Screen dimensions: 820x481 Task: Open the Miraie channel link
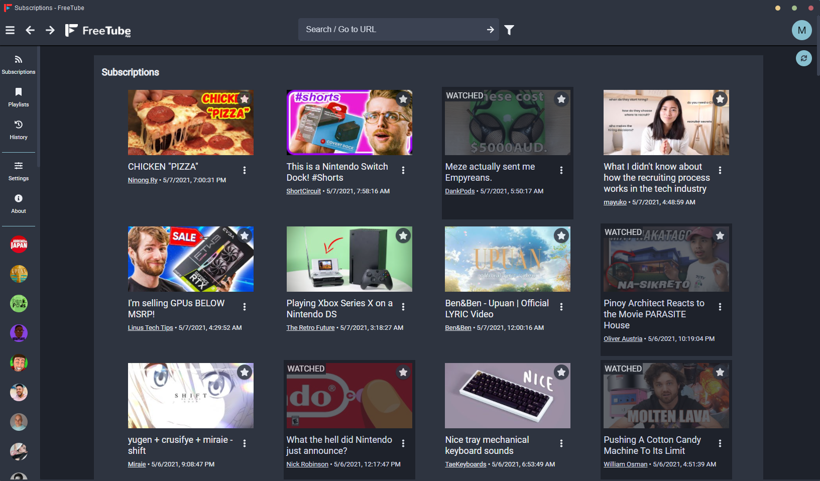(x=137, y=464)
